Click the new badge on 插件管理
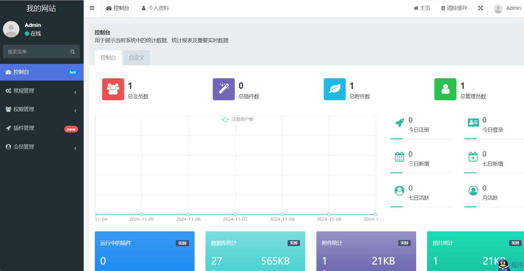 coord(71,129)
